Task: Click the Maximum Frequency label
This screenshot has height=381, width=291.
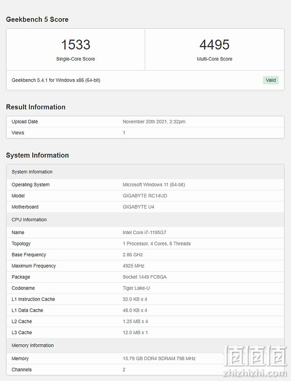Action: tap(34, 266)
